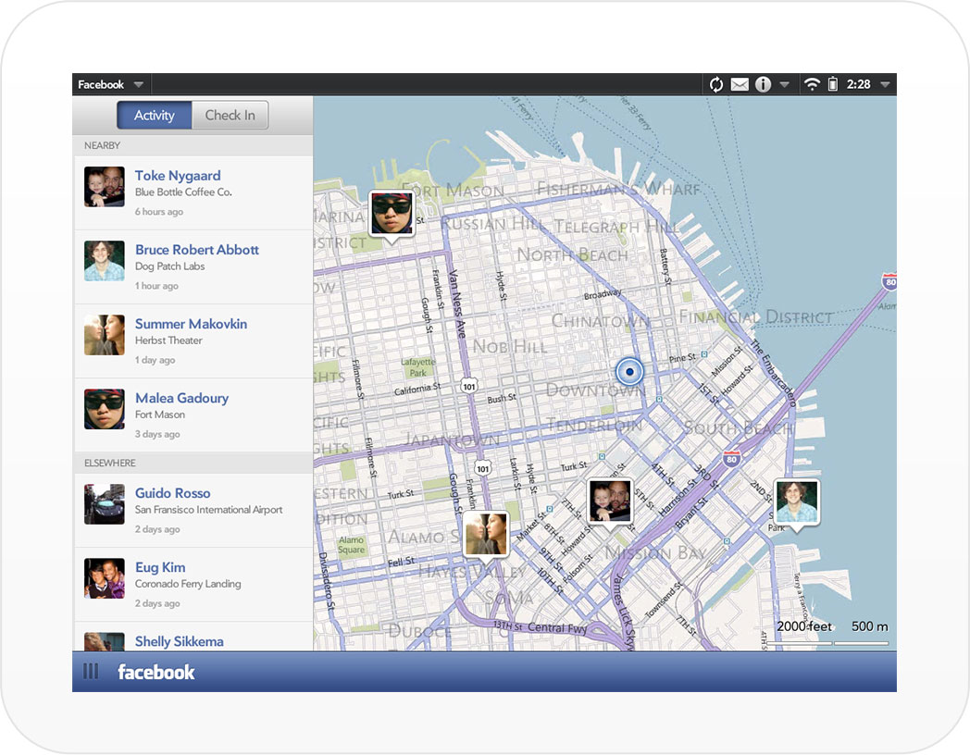Tap the Lafayette Park label on map
970x755 pixels.
click(418, 367)
